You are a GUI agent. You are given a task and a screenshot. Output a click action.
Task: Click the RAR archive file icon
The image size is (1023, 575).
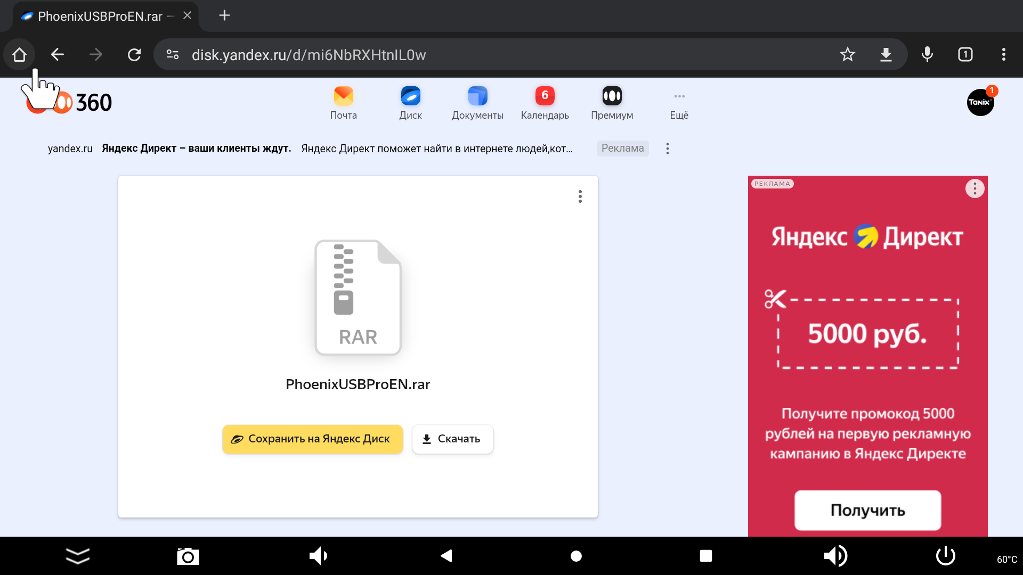358,297
